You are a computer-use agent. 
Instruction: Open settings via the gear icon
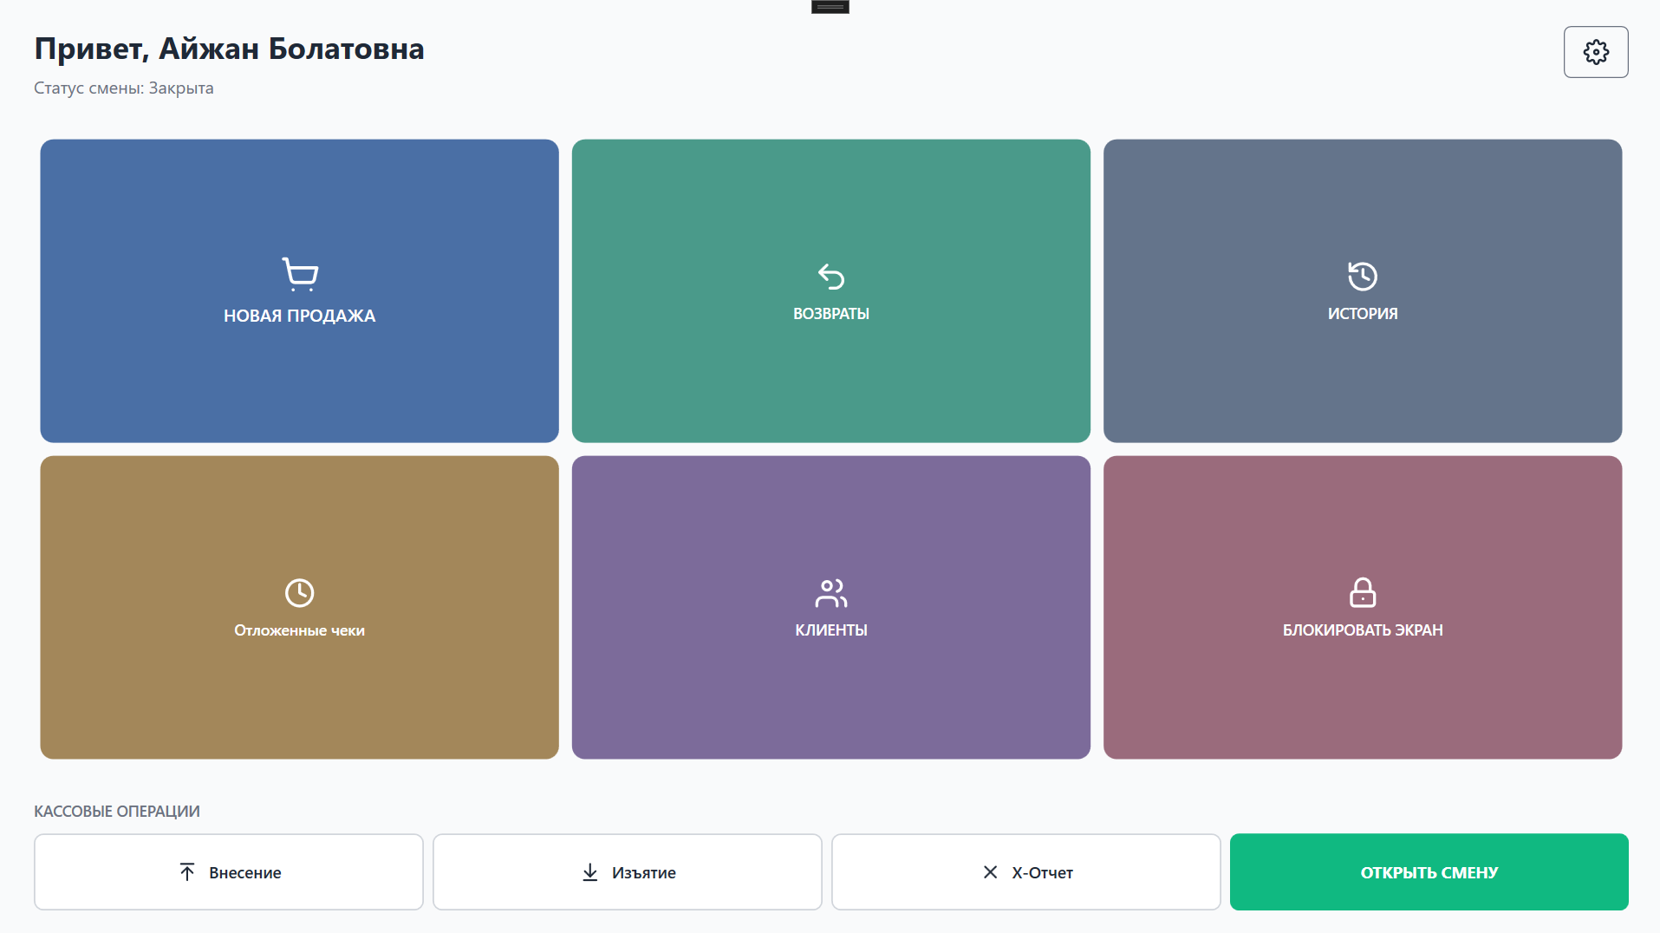coord(1595,52)
